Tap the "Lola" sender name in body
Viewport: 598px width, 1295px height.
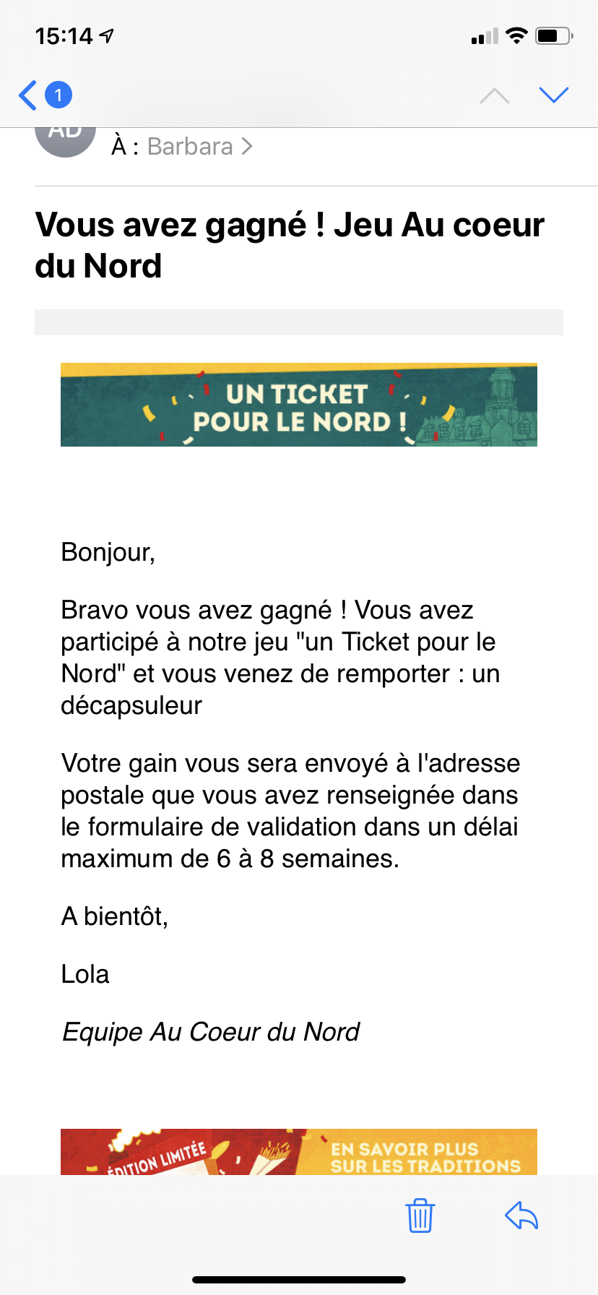pos(85,974)
